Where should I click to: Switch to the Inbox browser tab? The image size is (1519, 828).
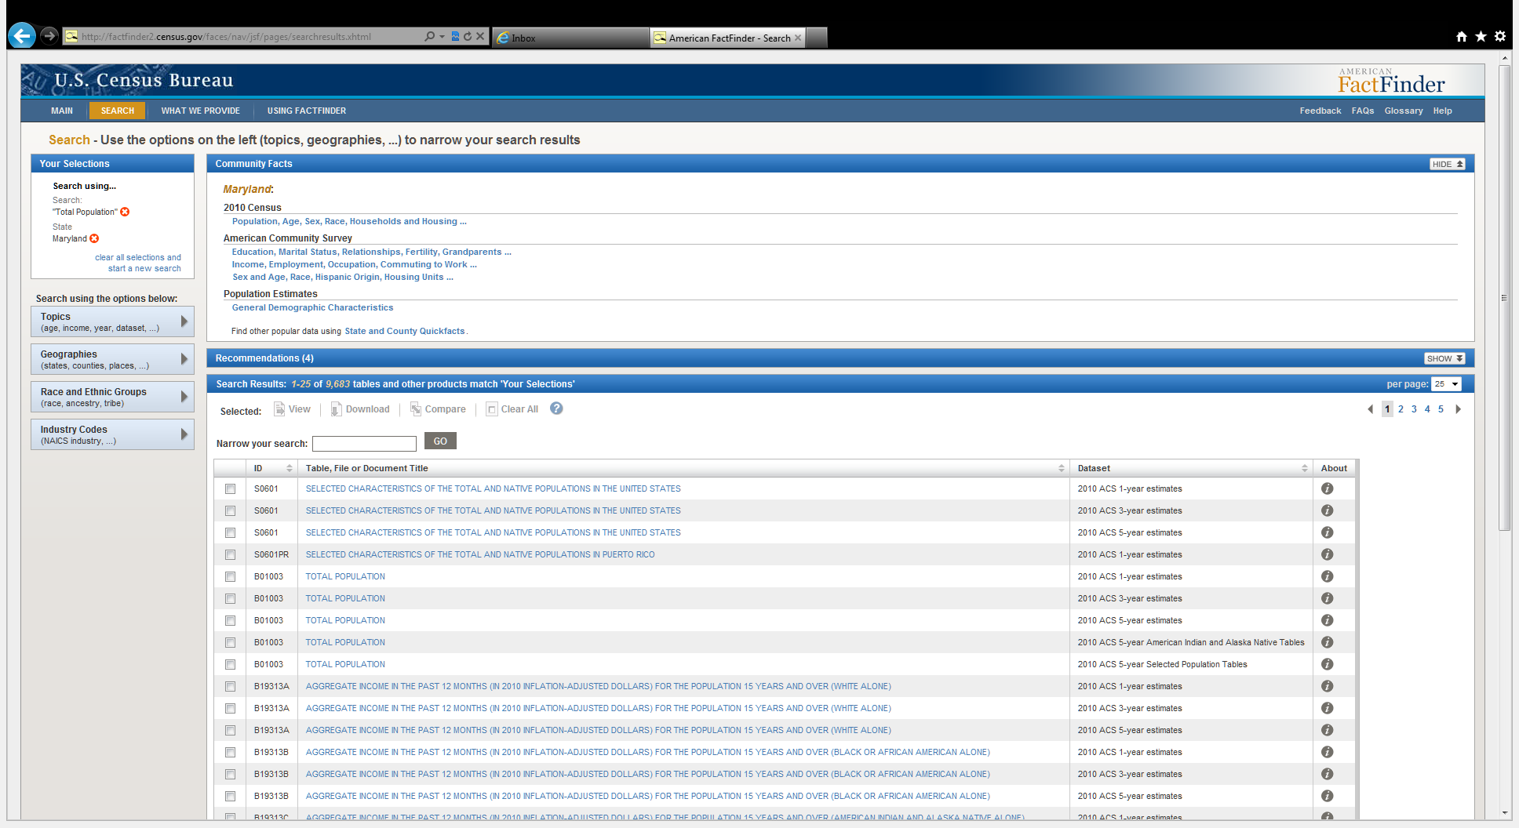(x=570, y=38)
